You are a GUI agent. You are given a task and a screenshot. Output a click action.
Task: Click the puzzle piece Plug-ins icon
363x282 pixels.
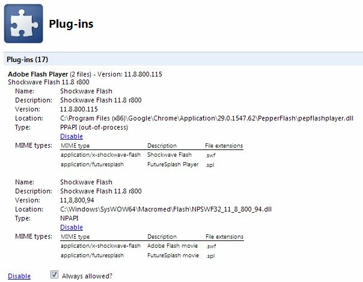(23, 23)
